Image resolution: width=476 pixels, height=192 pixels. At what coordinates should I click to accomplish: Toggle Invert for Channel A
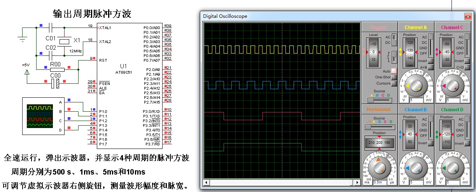(430, 61)
